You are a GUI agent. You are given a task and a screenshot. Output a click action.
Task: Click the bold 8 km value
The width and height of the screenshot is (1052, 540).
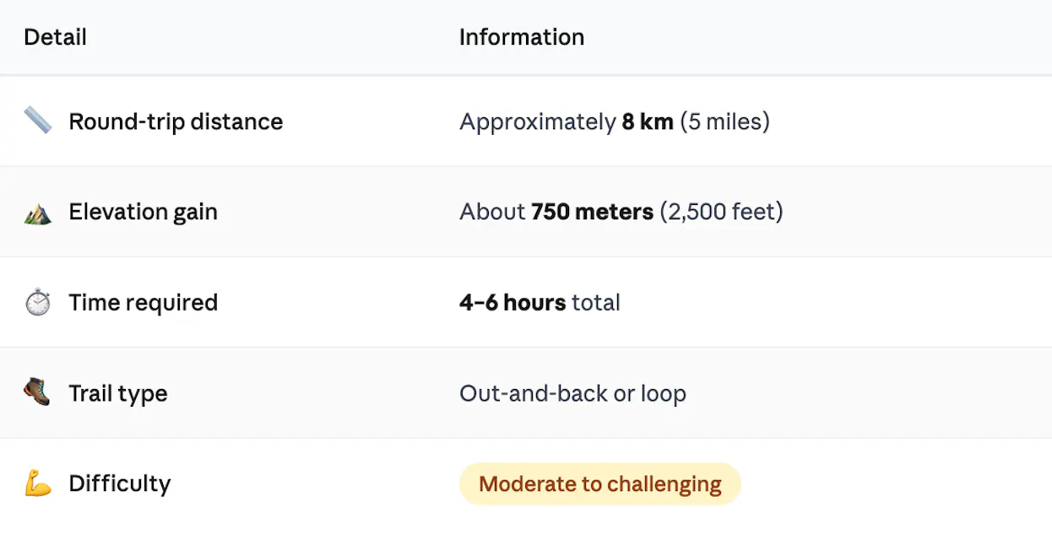[648, 121]
